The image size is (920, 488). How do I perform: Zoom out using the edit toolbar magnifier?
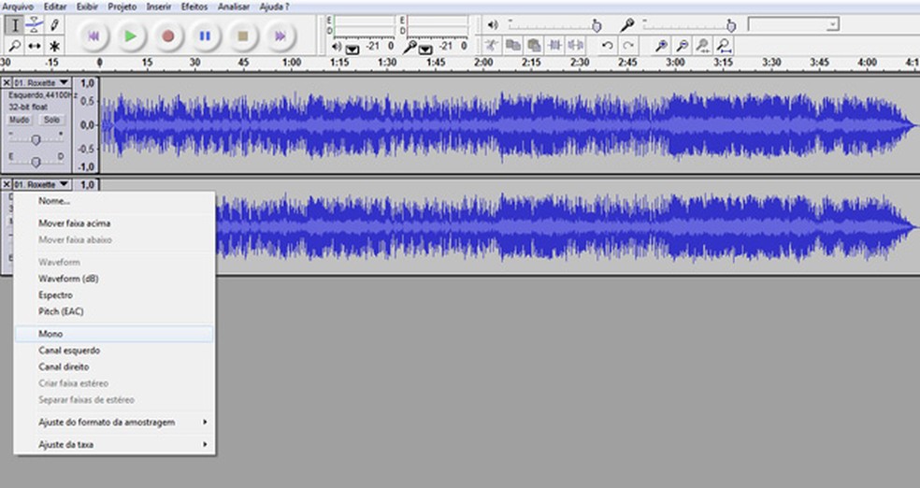pos(683,45)
